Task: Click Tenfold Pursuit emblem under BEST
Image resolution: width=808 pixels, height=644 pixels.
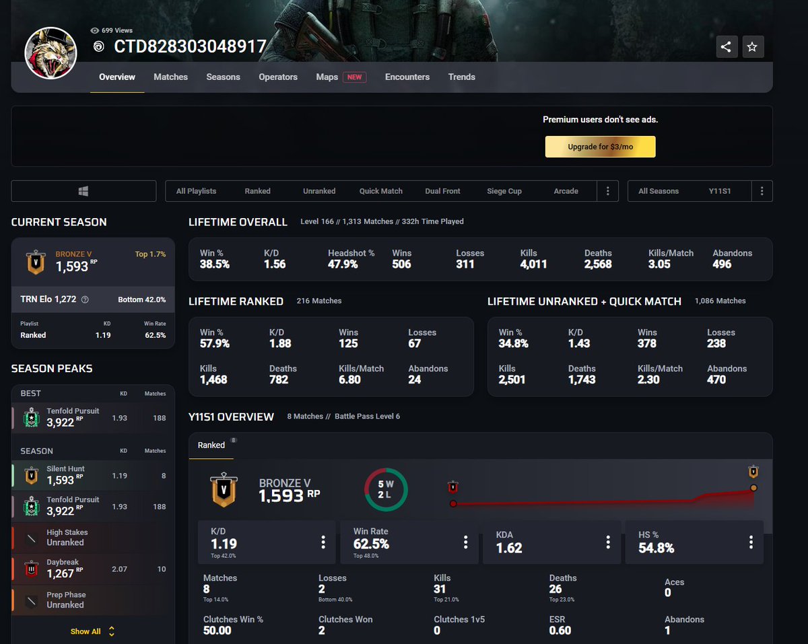Action: click(33, 418)
